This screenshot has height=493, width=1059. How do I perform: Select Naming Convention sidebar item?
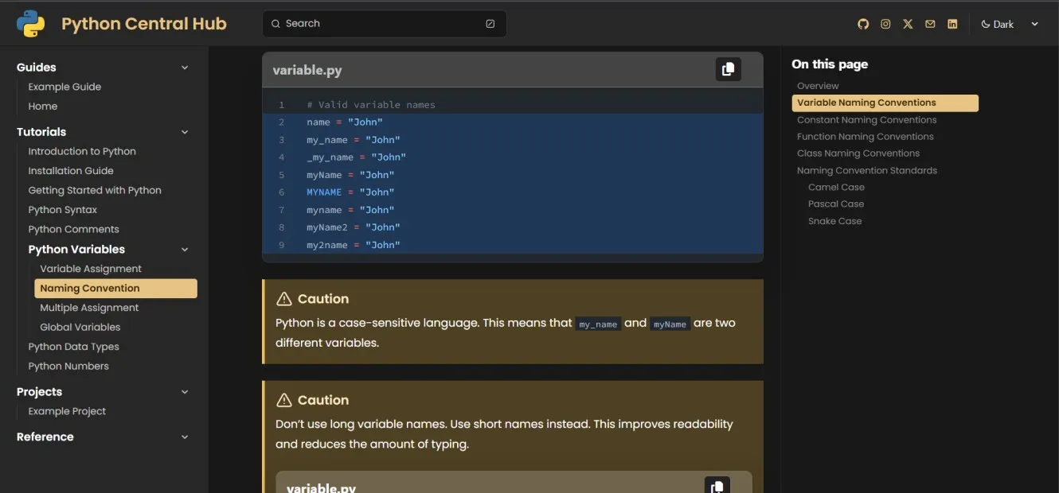(116, 289)
